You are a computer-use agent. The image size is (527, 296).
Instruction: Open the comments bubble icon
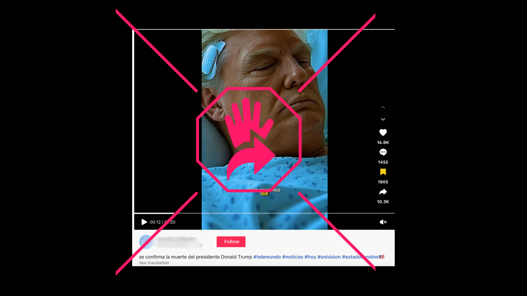[x=383, y=152]
